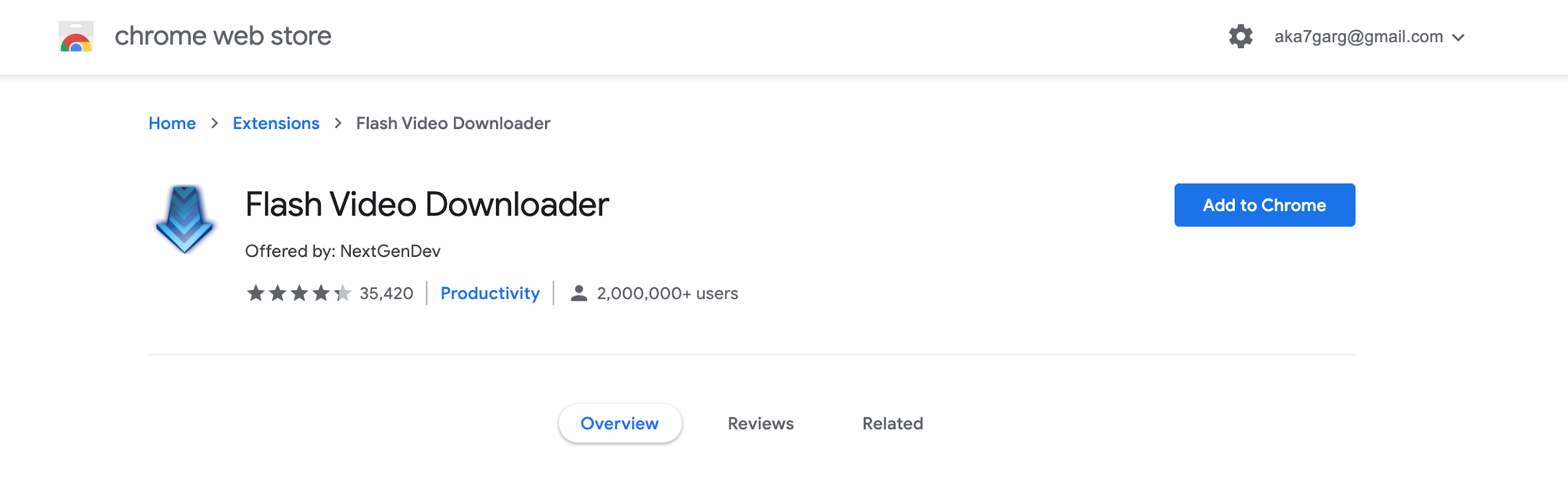Open the Productivity category link
The height and width of the screenshot is (480, 1568).
(x=490, y=293)
